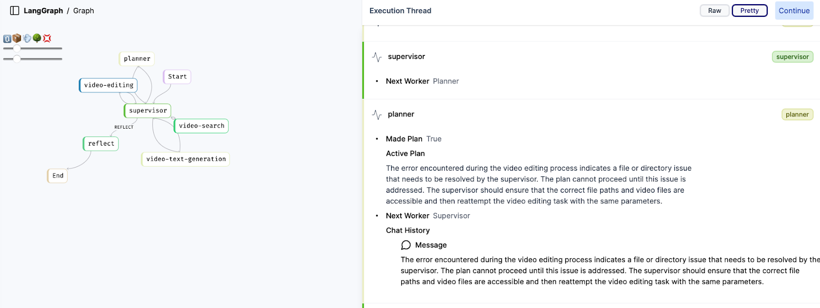
Task: Click the upper graph slider handle
Action: pyautogui.click(x=17, y=49)
